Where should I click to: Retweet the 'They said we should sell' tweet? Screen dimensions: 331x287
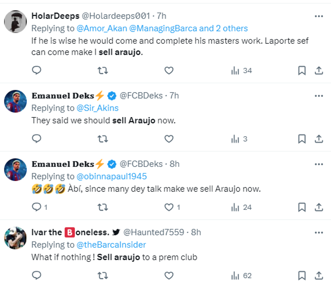point(103,139)
